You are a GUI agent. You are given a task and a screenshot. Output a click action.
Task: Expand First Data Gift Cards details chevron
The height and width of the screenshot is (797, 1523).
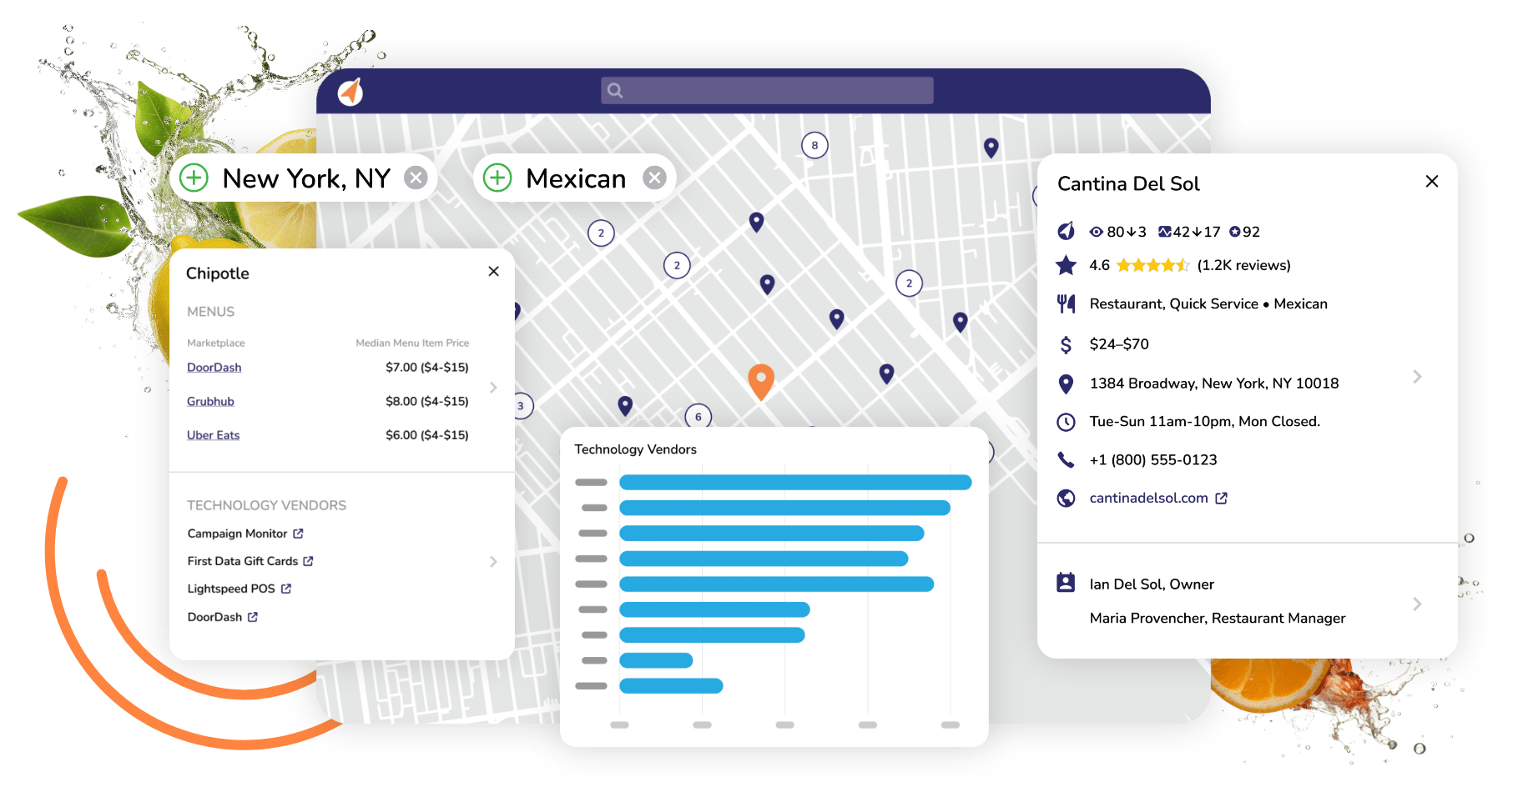coord(492,561)
